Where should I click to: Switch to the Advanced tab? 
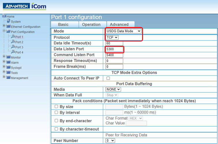tap(121, 24)
